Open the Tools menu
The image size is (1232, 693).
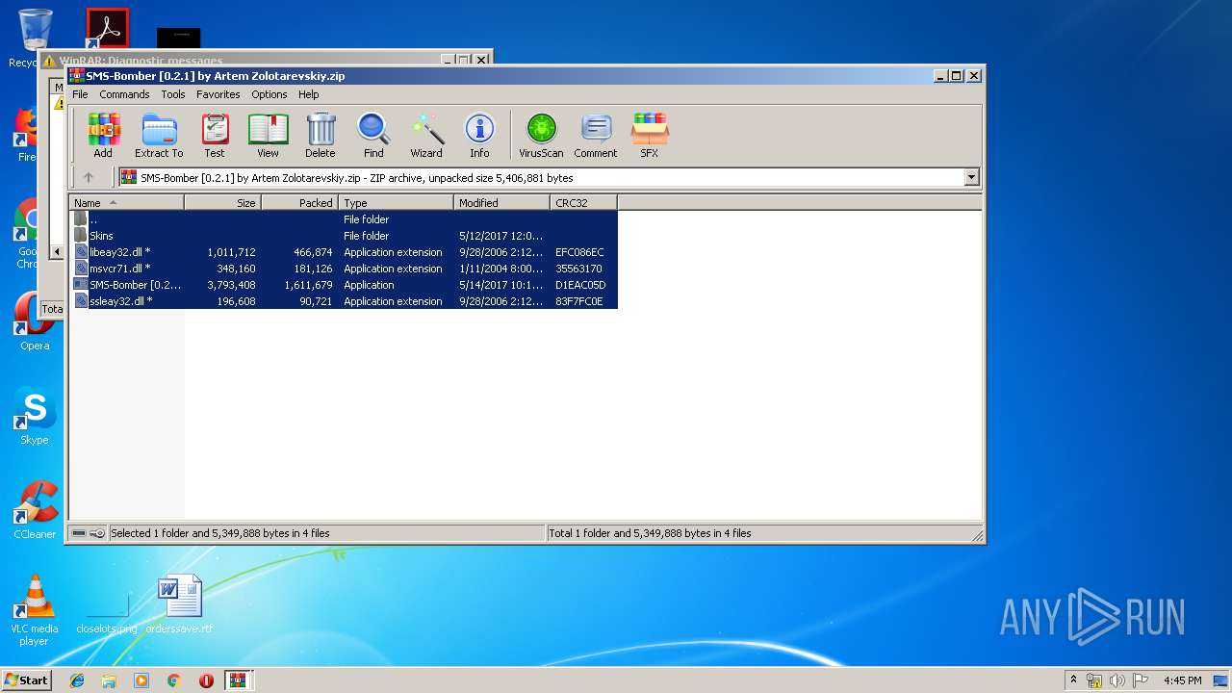[173, 94]
